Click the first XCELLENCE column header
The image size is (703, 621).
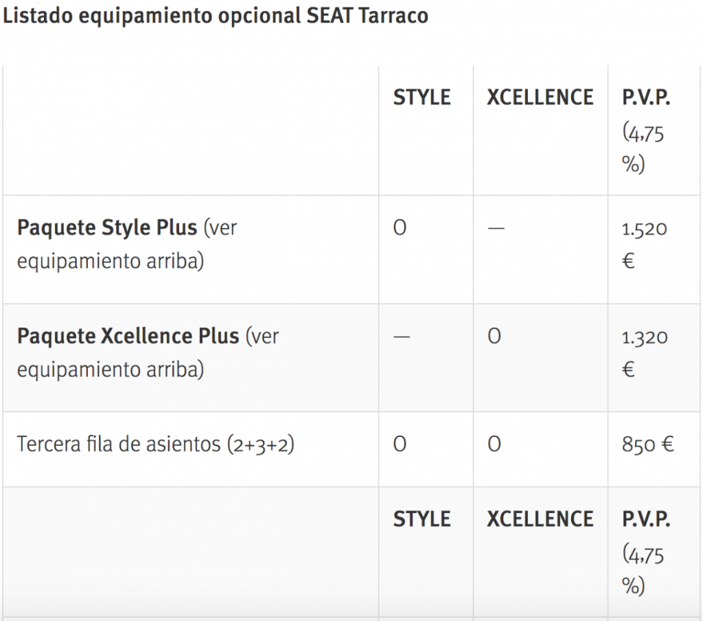[540, 98]
